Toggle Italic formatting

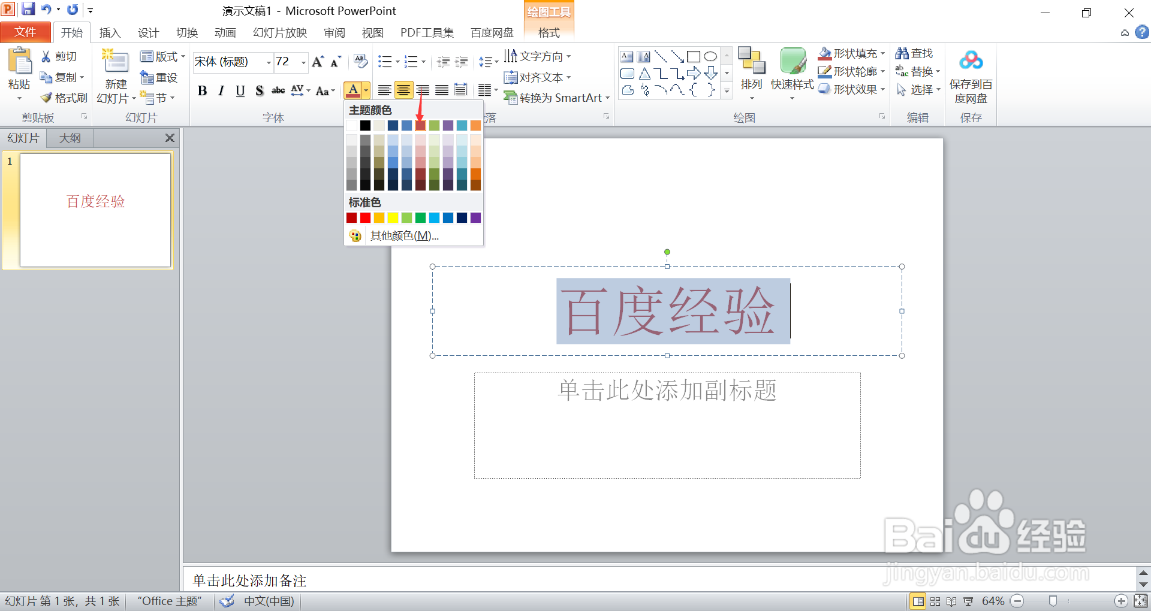click(221, 91)
